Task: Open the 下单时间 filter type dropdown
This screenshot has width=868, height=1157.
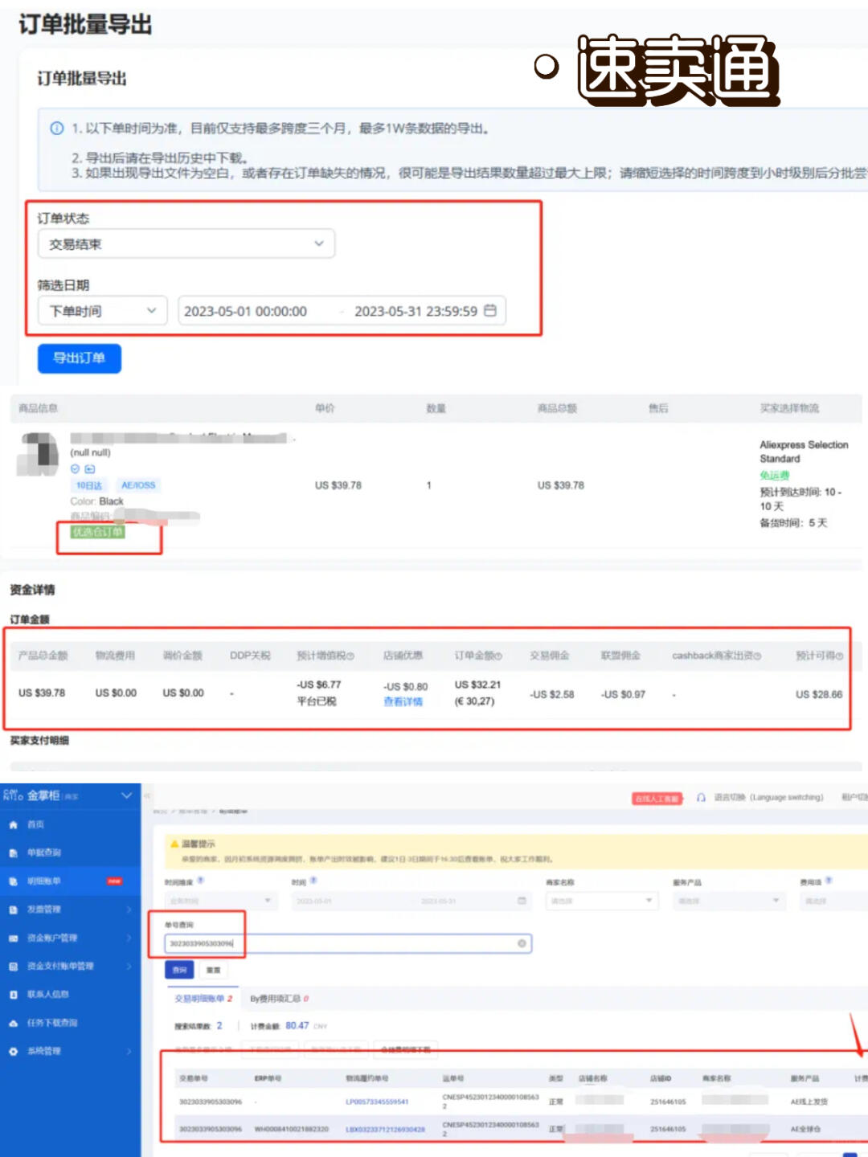Action: coord(103,311)
